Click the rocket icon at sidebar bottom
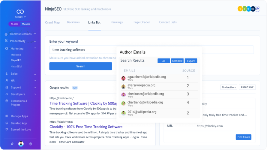267x150 pixels. click(12, 144)
